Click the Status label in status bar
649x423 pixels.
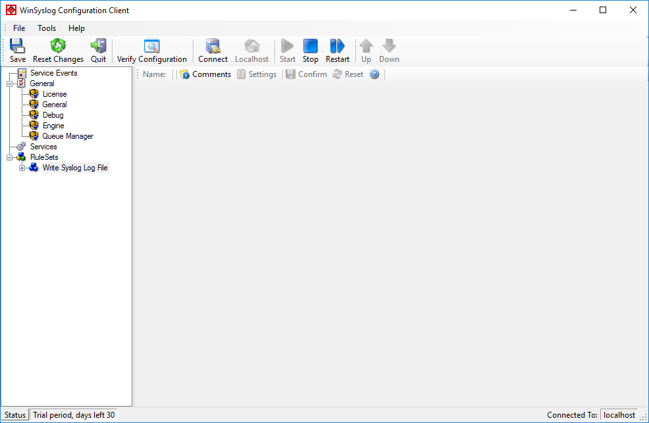pos(15,414)
